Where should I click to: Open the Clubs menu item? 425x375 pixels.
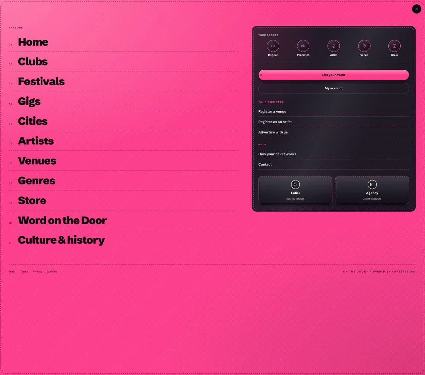click(33, 62)
